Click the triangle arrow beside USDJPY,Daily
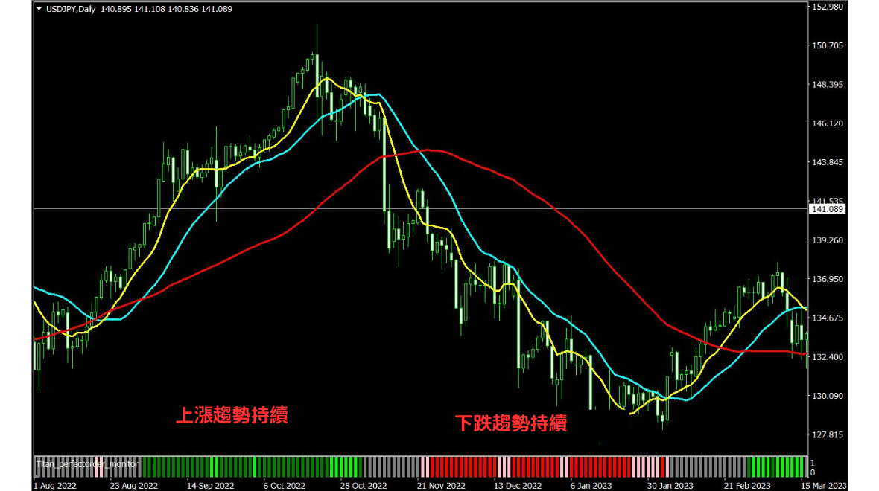The width and height of the screenshot is (879, 491). [39, 8]
